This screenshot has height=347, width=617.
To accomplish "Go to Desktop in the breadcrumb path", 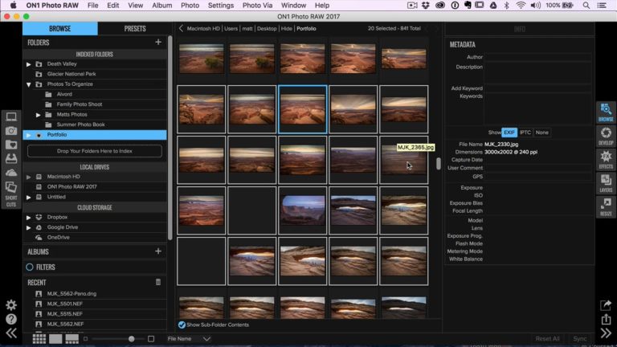I will click(267, 28).
